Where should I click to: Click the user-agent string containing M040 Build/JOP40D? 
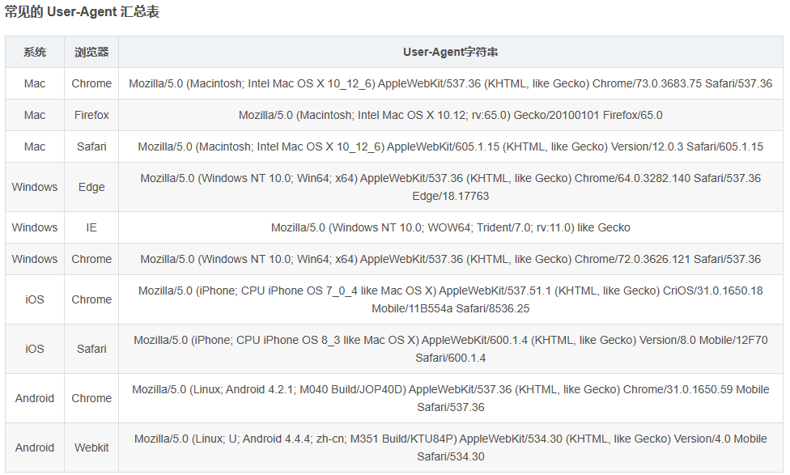(450, 398)
